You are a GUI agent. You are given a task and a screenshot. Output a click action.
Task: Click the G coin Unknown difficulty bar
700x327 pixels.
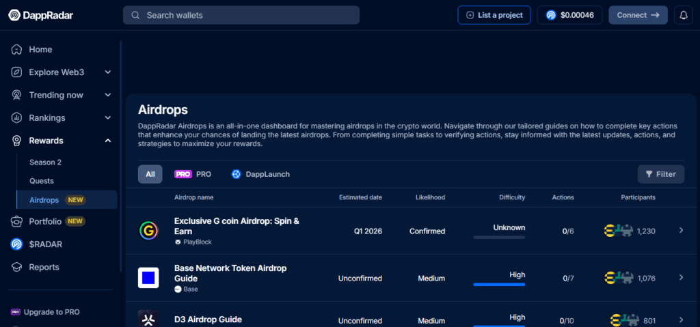point(499,238)
